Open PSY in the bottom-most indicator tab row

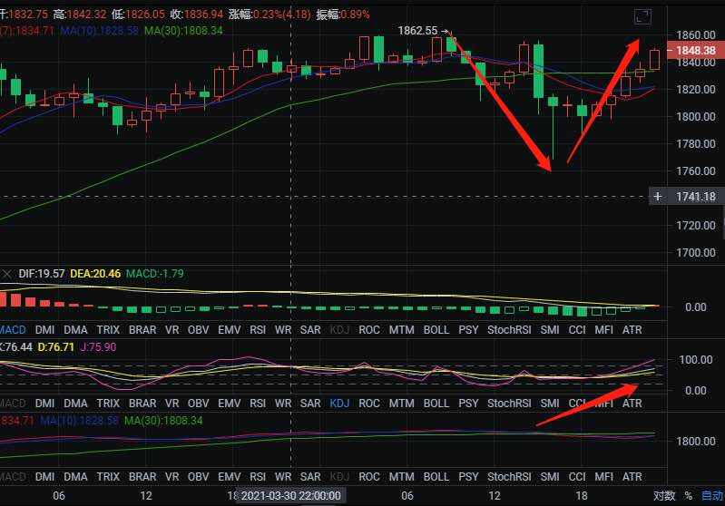468,477
